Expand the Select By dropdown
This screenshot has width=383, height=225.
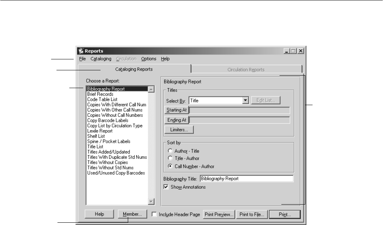click(245, 100)
